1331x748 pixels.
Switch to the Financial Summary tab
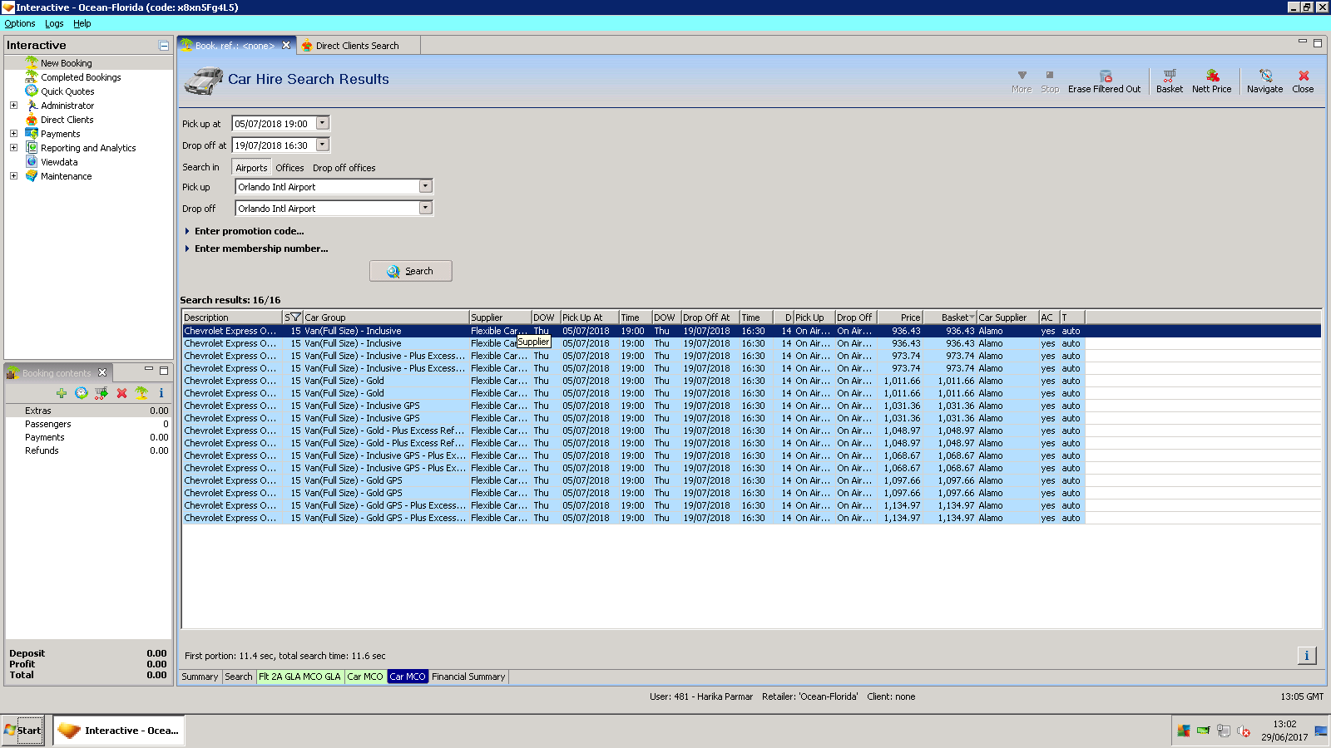468,677
